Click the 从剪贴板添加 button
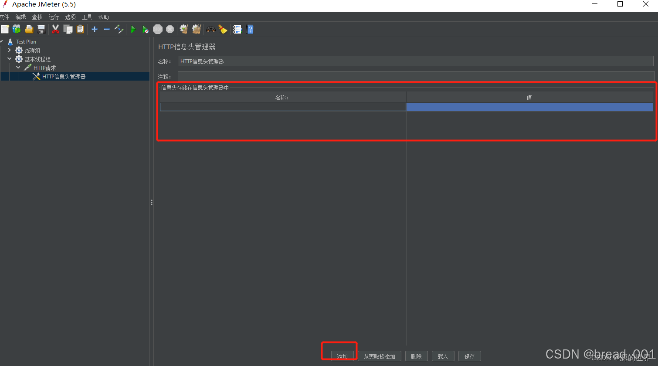Image resolution: width=658 pixels, height=366 pixels. coord(379,356)
